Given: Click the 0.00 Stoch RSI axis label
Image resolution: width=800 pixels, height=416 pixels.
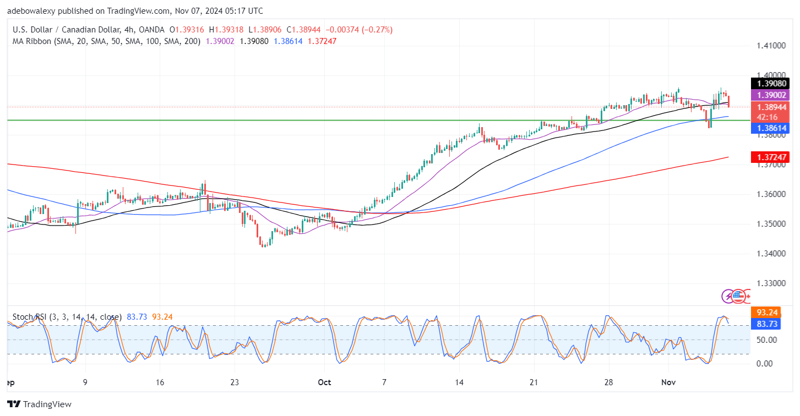Looking at the screenshot, I should pos(764,363).
